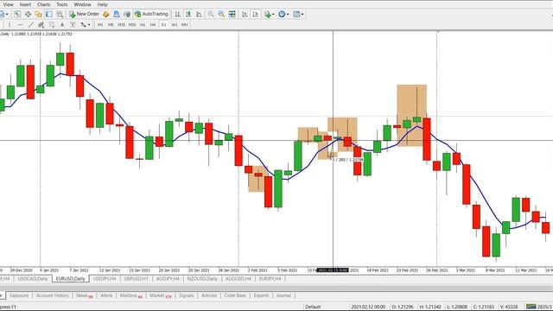
Task: Select the arrows drawing tool
Action: 83,25
